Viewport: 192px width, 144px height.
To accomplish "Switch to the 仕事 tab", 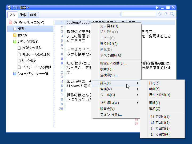I will point(23,15).
